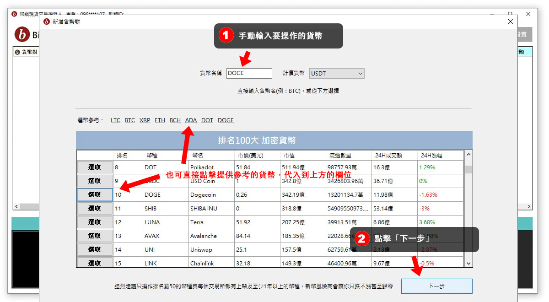Click the AVAX symbol cell
Screen dimensions: 549x302
166,236
